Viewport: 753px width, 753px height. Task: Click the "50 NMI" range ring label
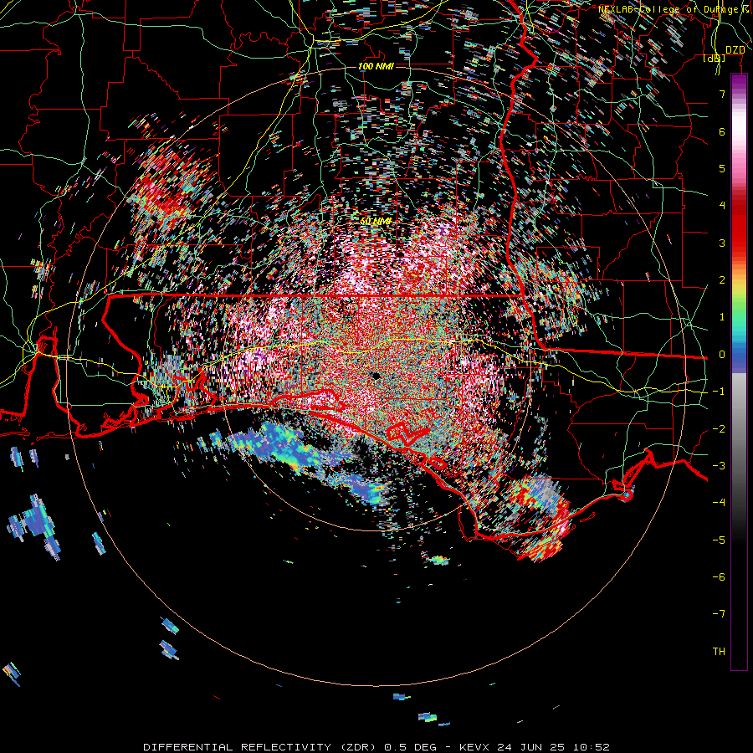click(376, 221)
